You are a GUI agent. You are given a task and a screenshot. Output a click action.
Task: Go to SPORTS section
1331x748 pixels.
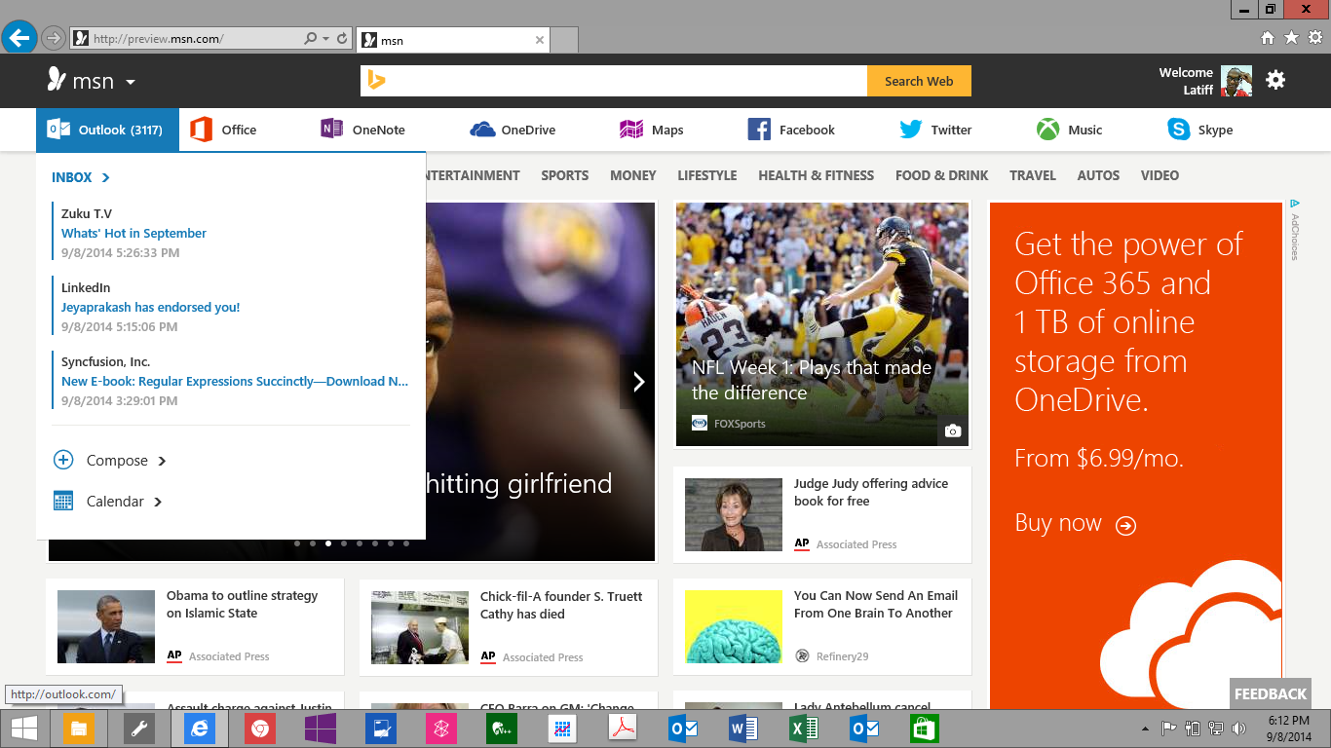pyautogui.click(x=565, y=175)
